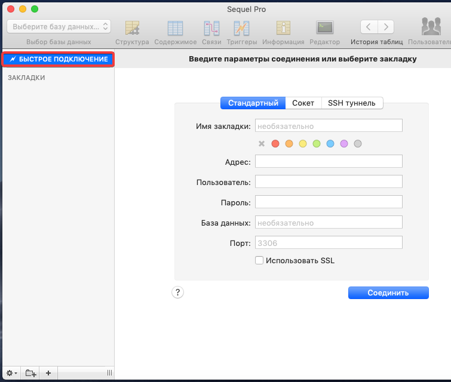Choose the purple bookmark color dot
This screenshot has width=451, height=382.
(x=344, y=144)
